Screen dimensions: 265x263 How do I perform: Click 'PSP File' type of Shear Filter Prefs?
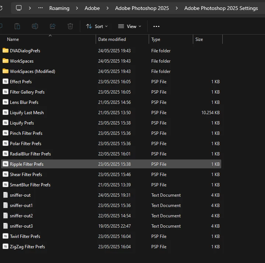pyautogui.click(x=159, y=175)
